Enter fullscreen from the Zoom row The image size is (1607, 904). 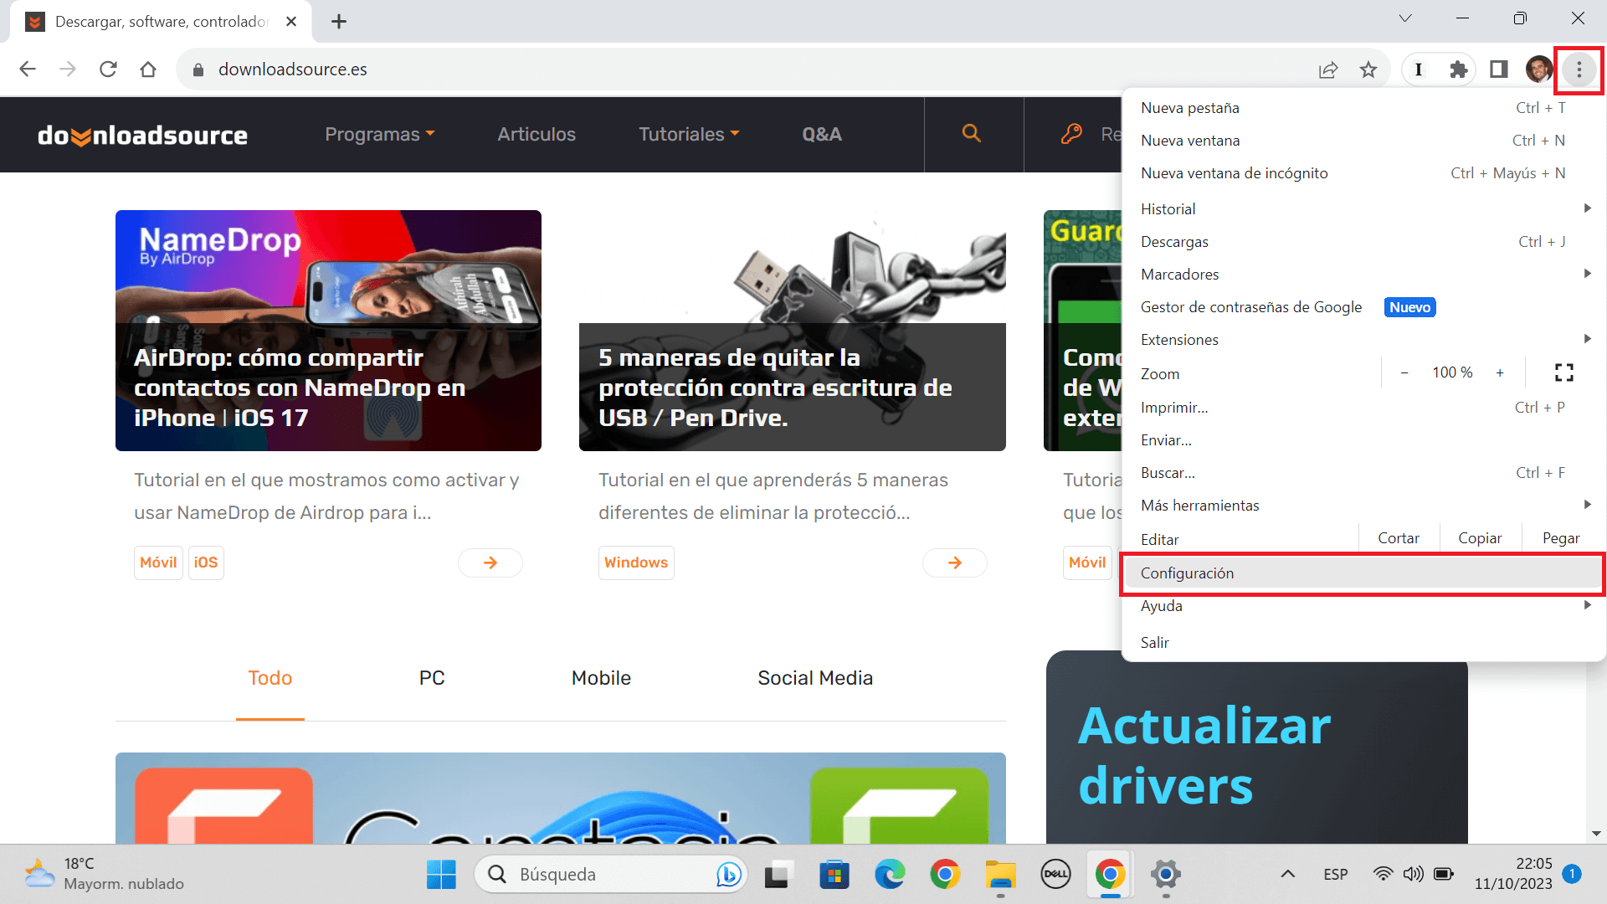tap(1564, 372)
